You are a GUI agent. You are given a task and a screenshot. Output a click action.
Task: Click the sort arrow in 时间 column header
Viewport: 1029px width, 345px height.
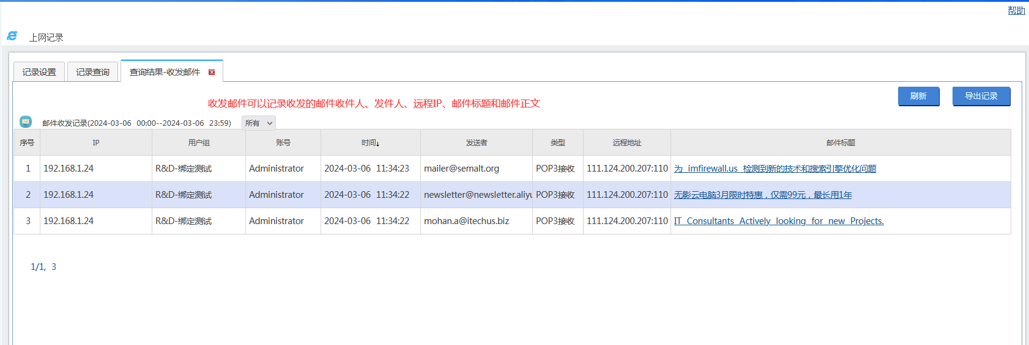click(x=377, y=143)
